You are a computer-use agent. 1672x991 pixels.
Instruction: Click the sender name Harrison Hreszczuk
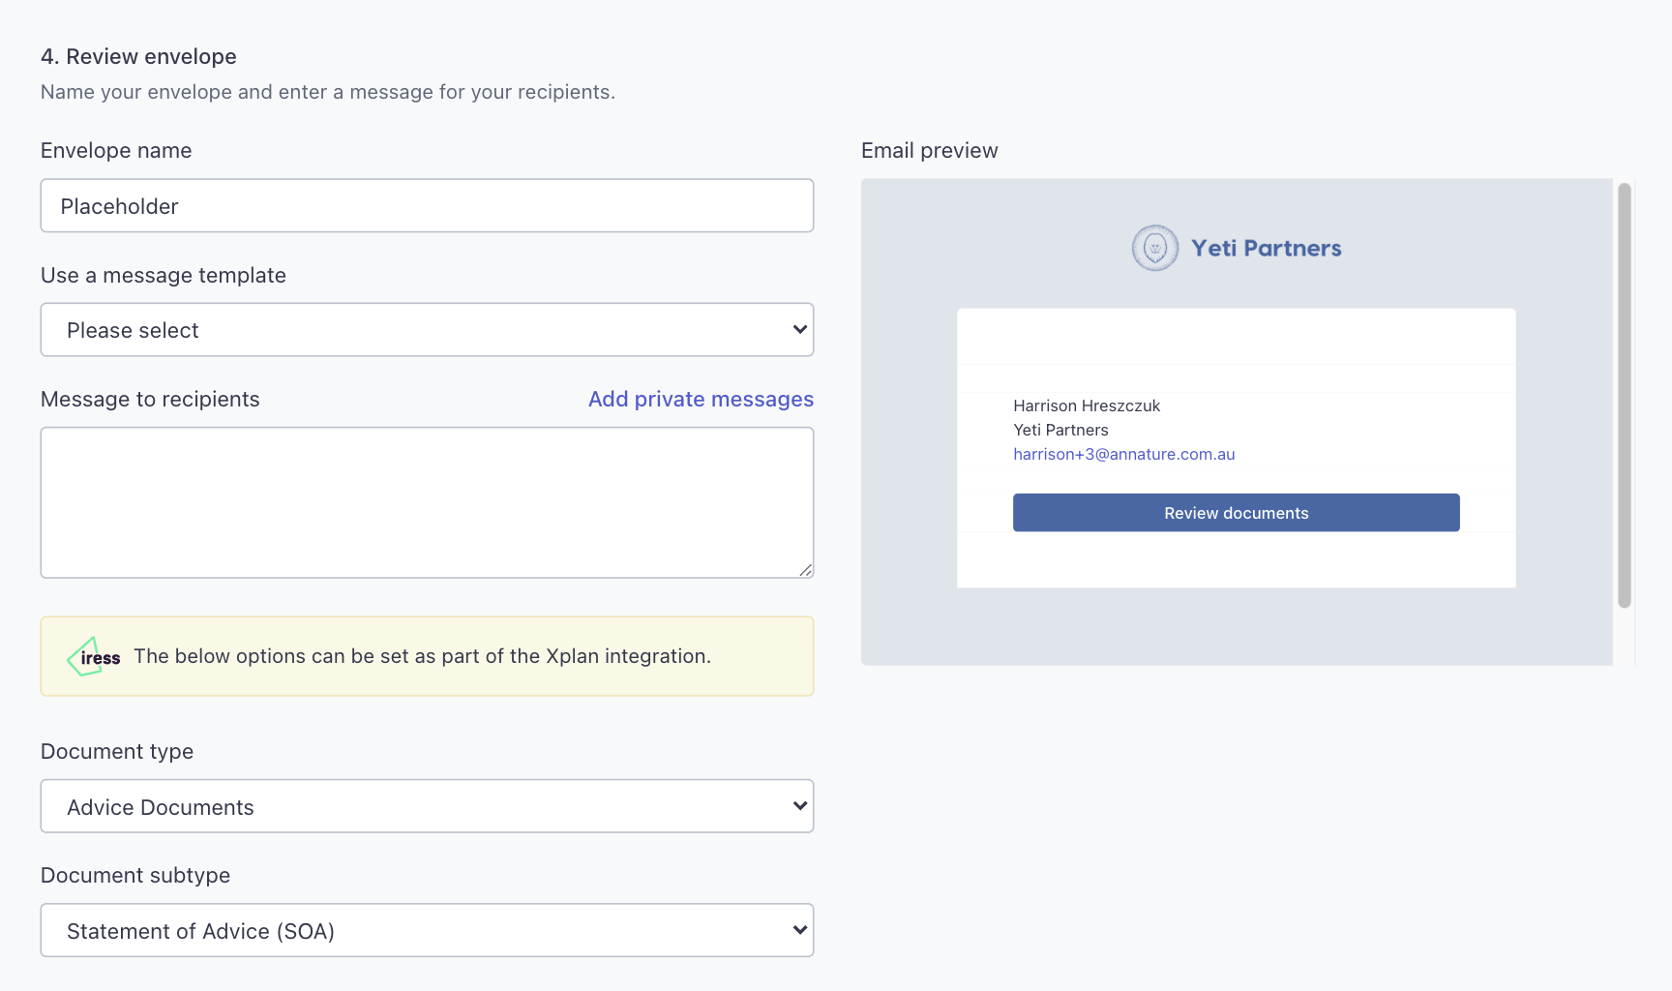coord(1086,405)
